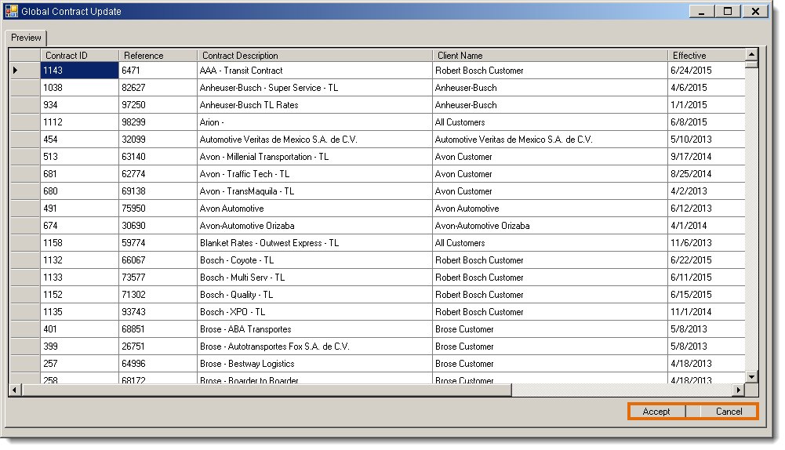The height and width of the screenshot is (450, 785).
Task: Sort by Contract ID column header
Action: (80, 55)
